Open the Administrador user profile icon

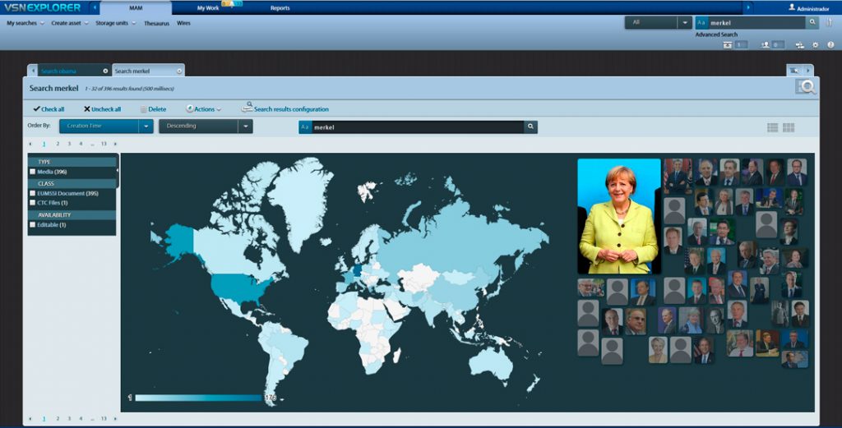(792, 7)
